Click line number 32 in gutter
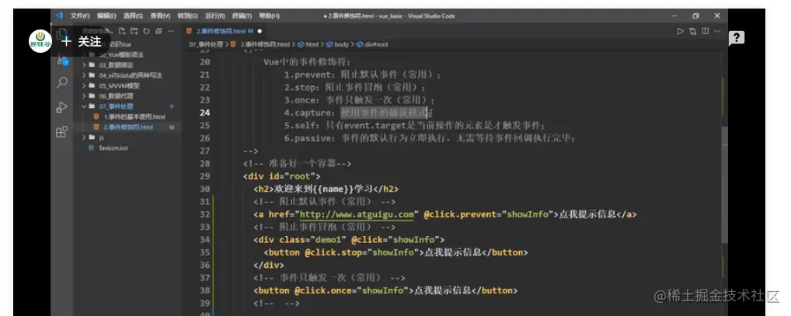Image resolution: width=791 pixels, height=316 pixels. coord(204,214)
